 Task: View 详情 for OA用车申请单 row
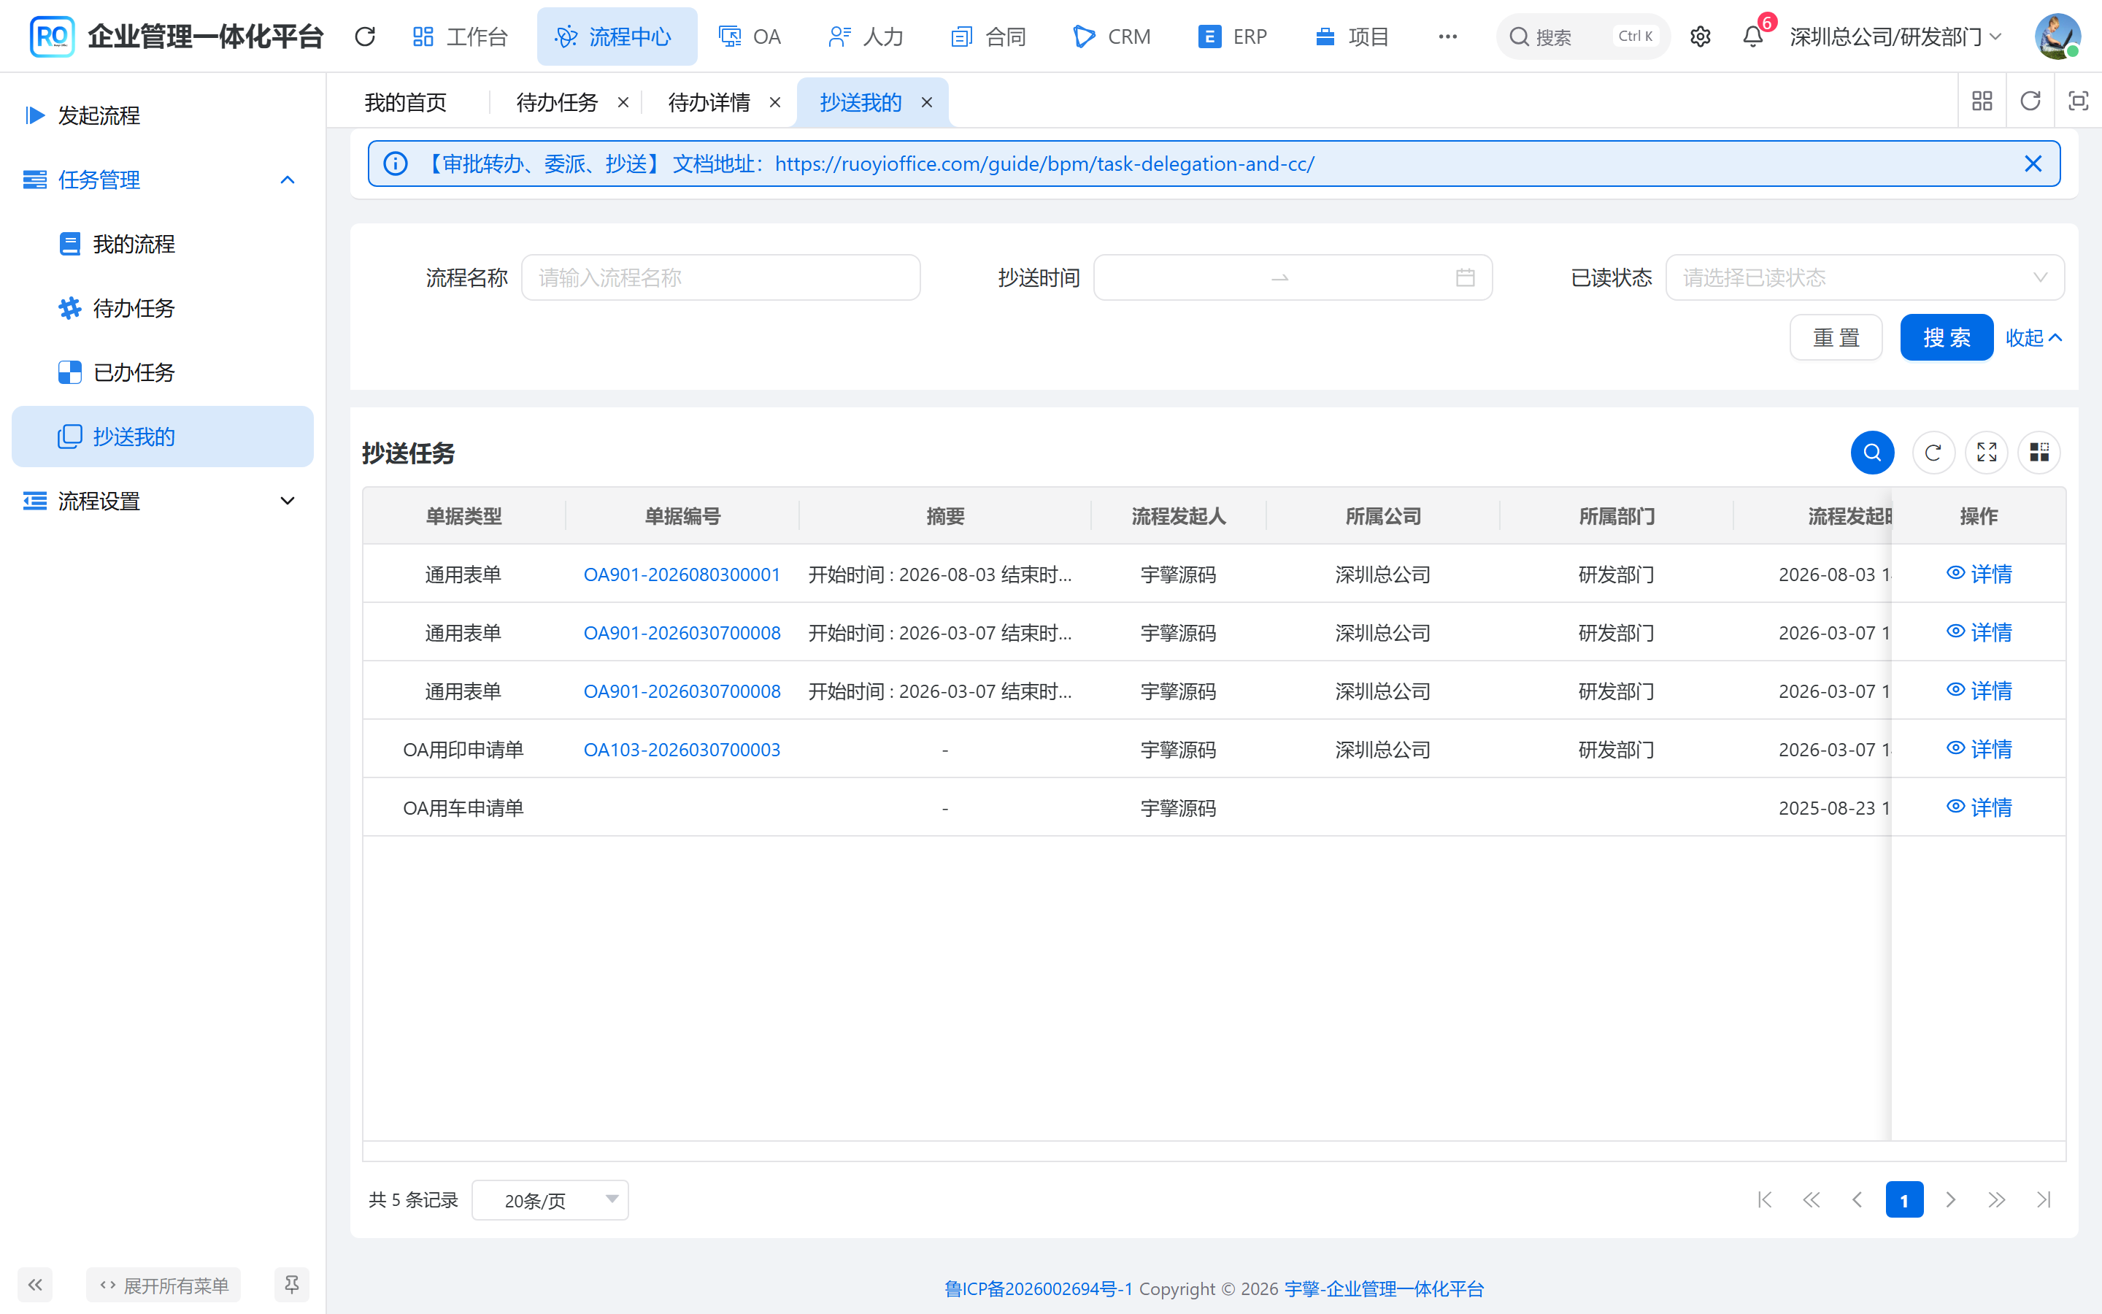tap(1979, 807)
